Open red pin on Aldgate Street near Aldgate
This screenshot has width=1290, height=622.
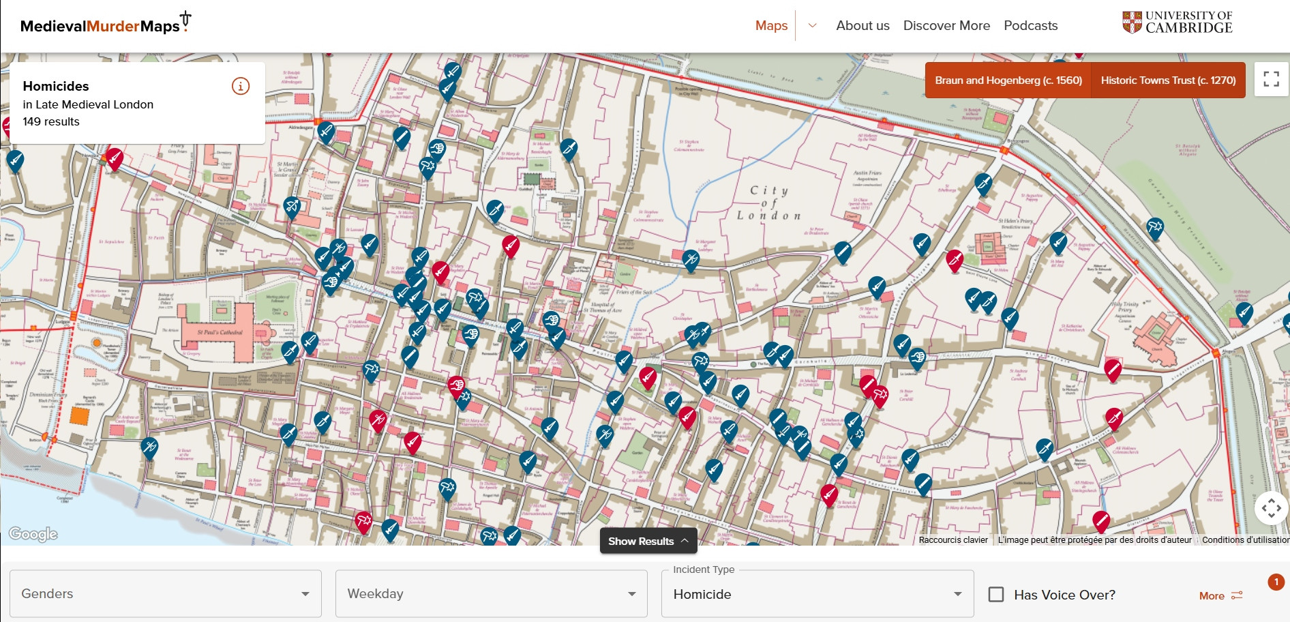point(1113,371)
